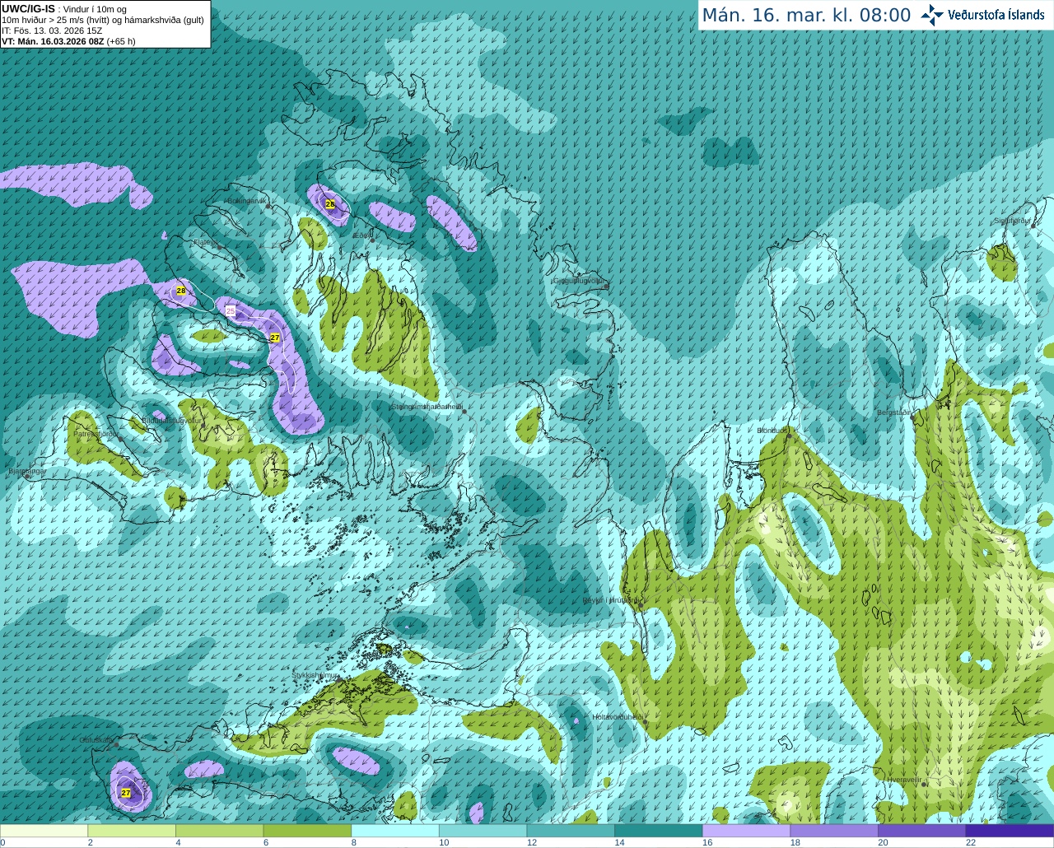Select the 'VT: Mán. 16.03.2026 08Z' line

pyautogui.click(x=53, y=41)
